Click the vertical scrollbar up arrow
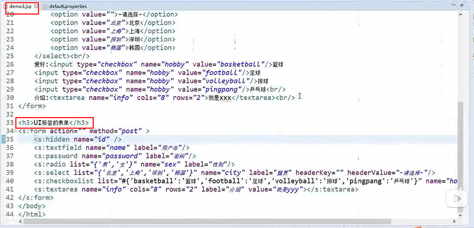The height and width of the screenshot is (228, 474). click(x=460, y=15)
